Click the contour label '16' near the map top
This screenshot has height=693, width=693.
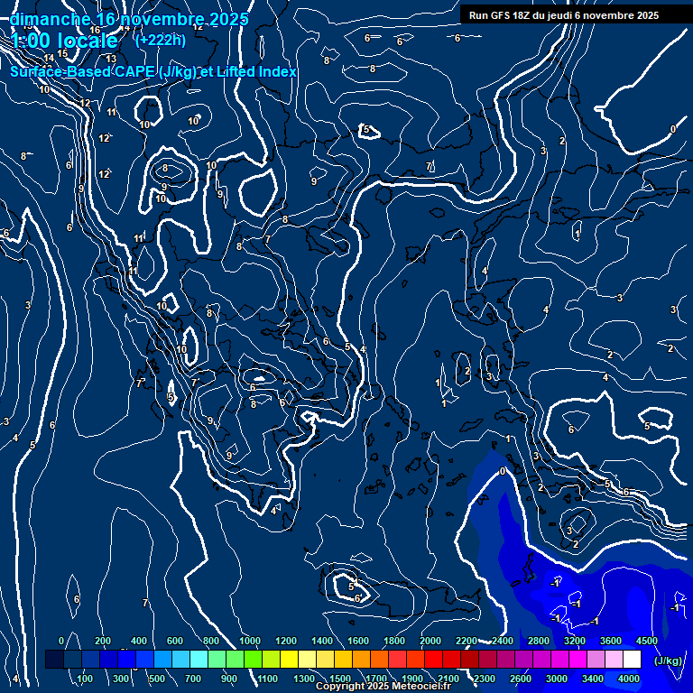95,30
